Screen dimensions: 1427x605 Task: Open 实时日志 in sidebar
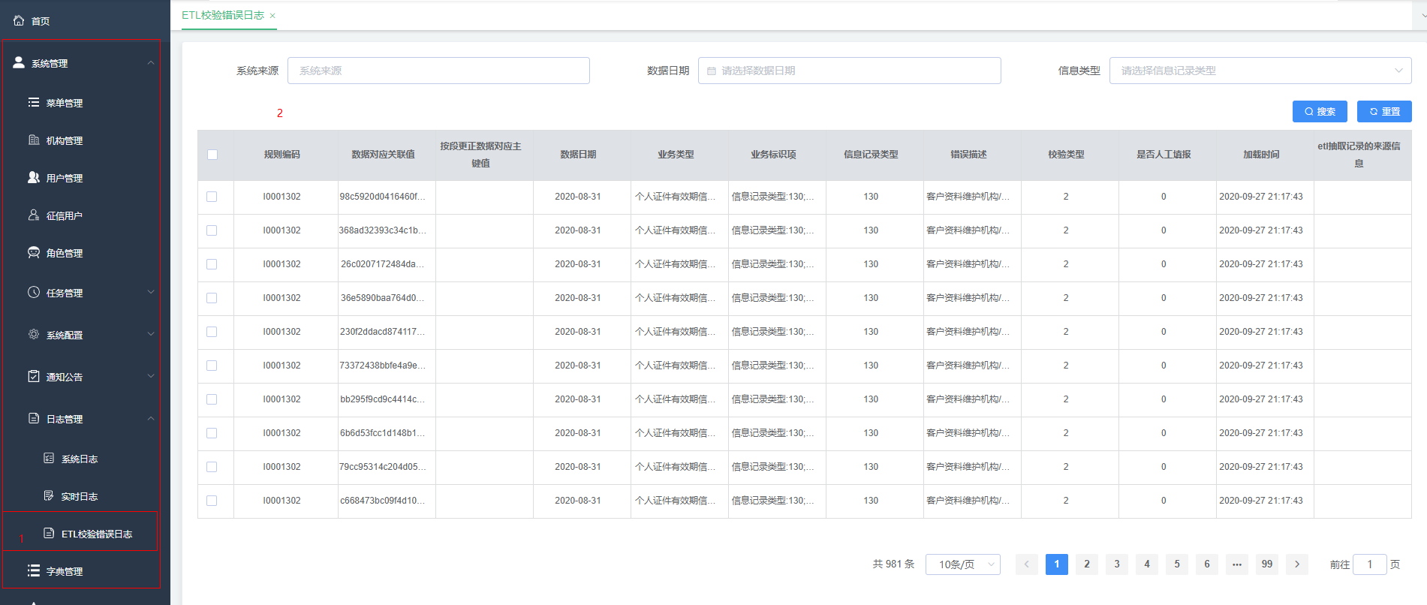click(81, 496)
